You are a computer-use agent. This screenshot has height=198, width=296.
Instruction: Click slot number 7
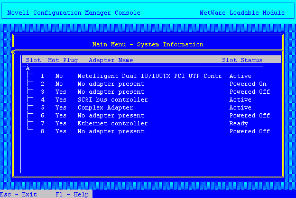[x=42, y=123]
